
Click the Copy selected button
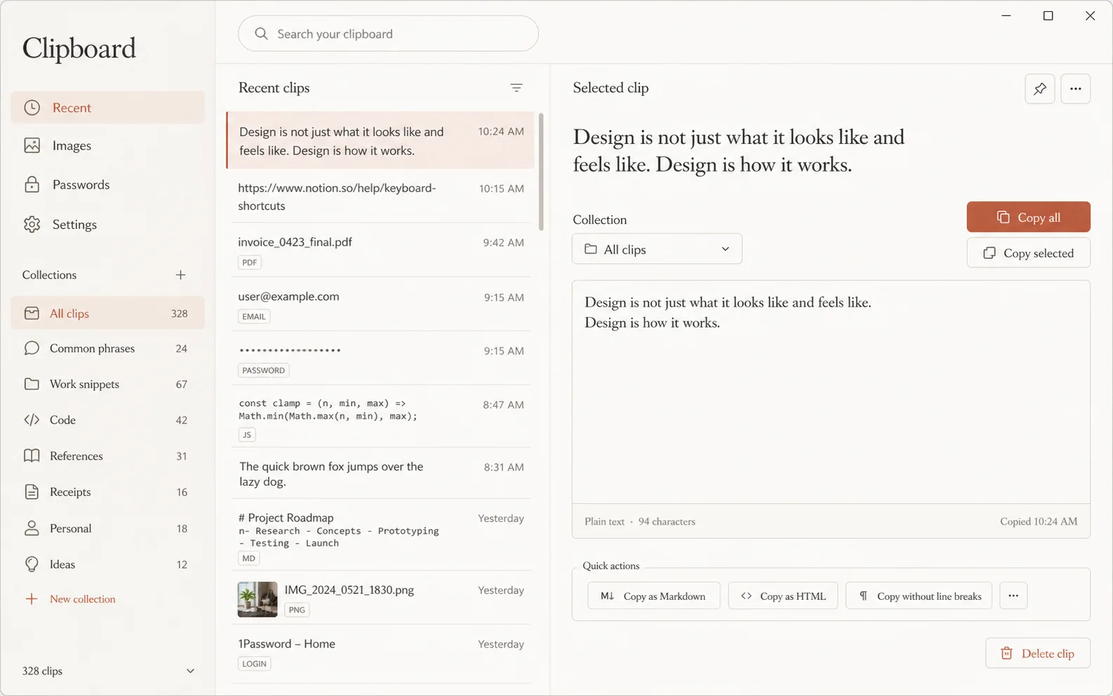(x=1028, y=253)
